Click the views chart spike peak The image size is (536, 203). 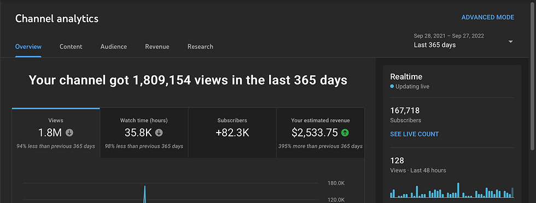144,187
